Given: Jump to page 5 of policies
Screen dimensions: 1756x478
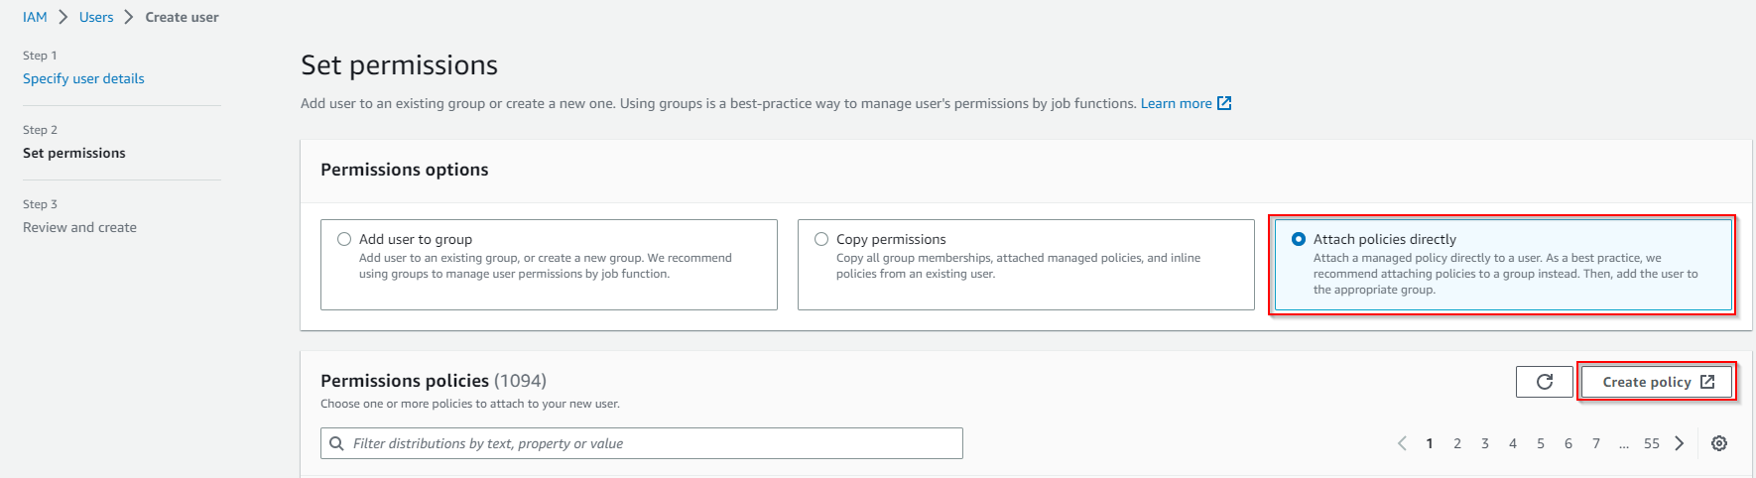Looking at the screenshot, I should (x=1541, y=443).
